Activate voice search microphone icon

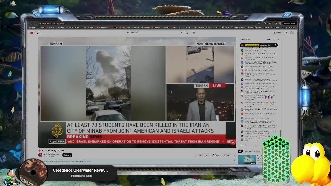point(194,33)
